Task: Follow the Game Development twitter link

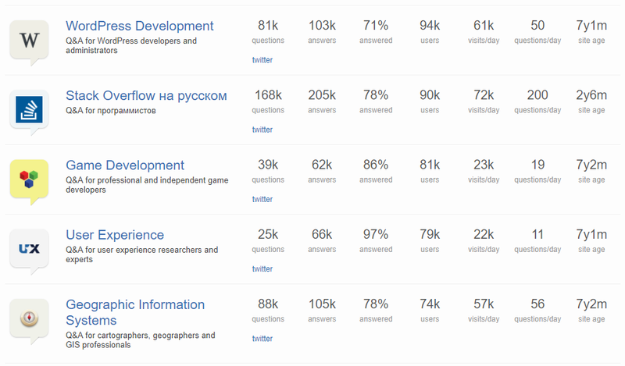Action: click(262, 199)
